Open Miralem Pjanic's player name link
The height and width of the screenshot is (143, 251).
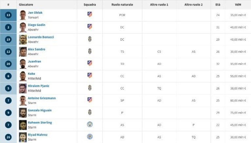(x=39, y=86)
